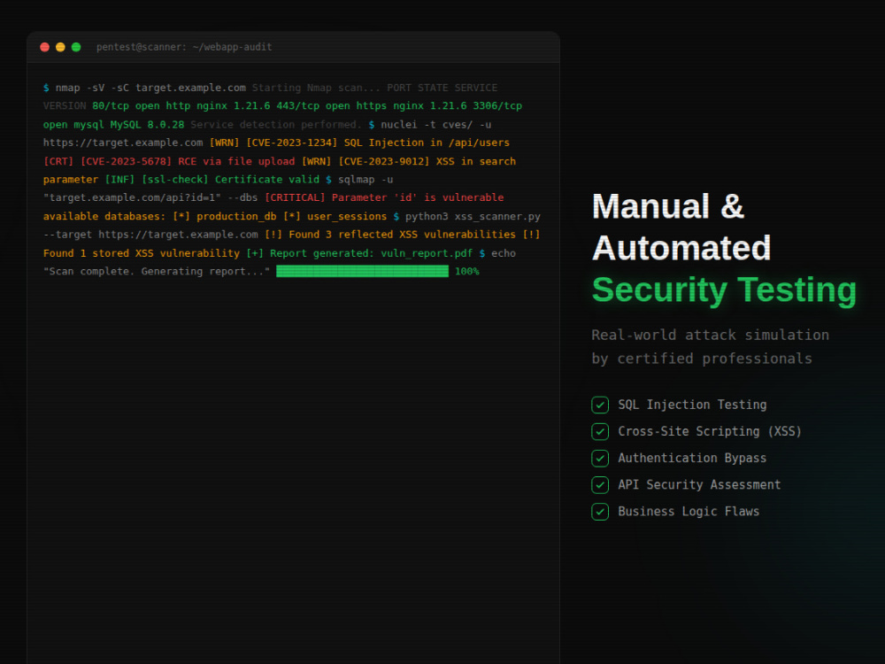Click the 100% progress label
This screenshot has height=664, width=885.
(x=466, y=272)
